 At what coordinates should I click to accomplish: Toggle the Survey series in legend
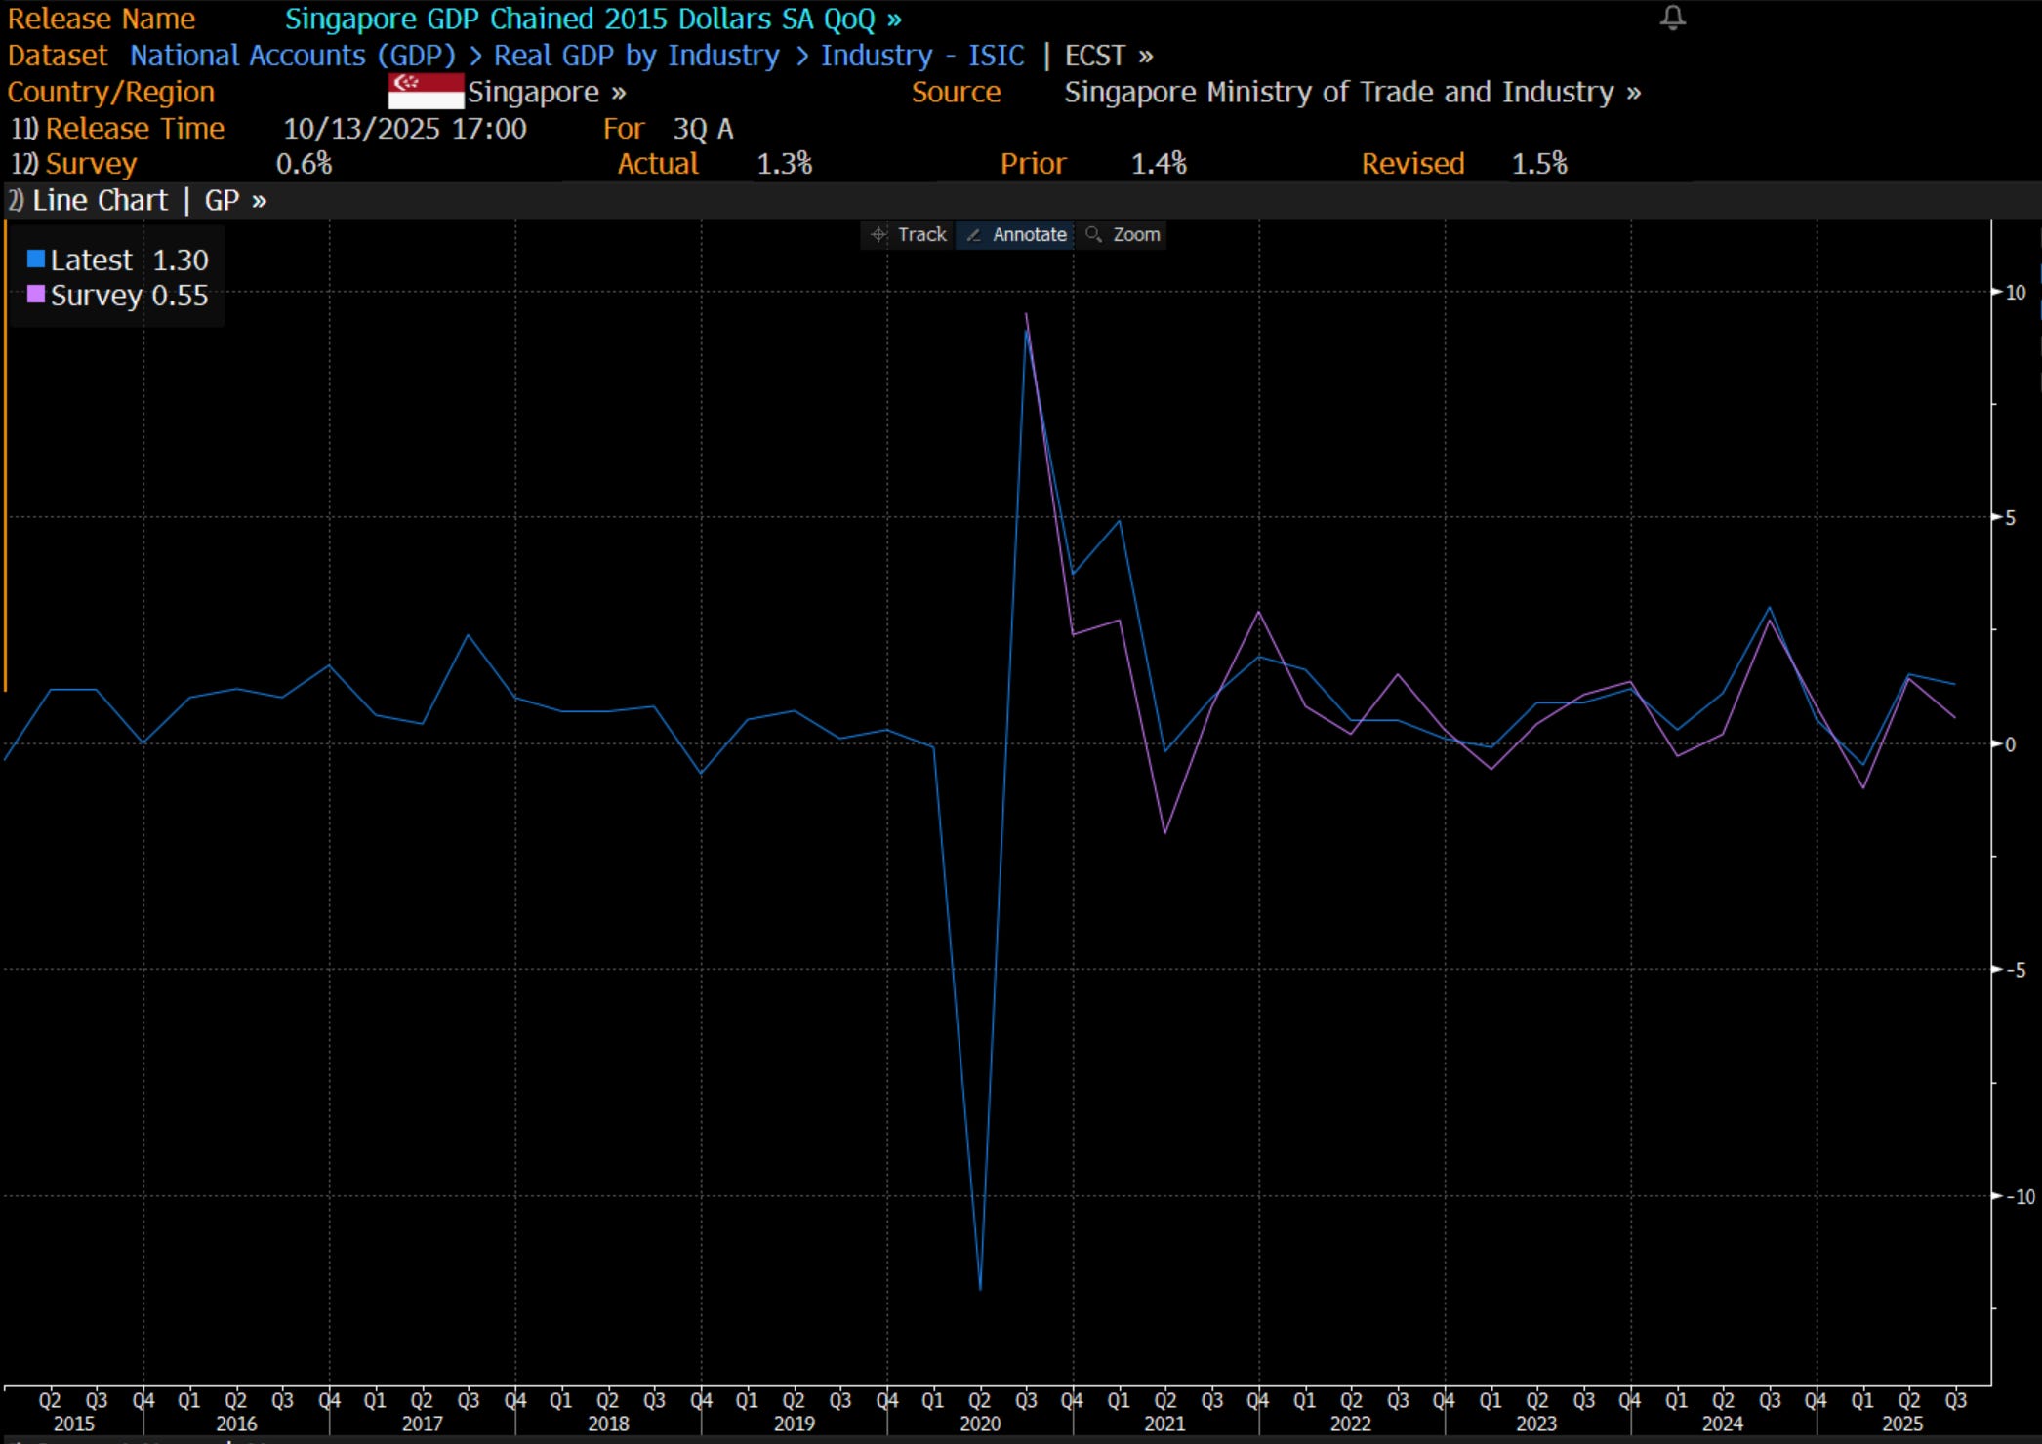[96, 296]
